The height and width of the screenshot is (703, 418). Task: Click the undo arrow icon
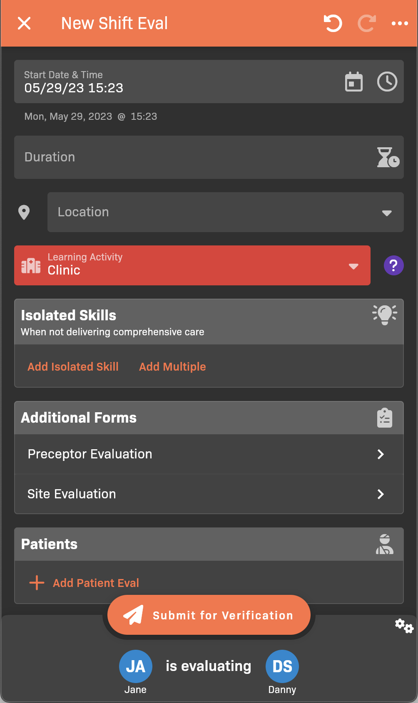(333, 23)
